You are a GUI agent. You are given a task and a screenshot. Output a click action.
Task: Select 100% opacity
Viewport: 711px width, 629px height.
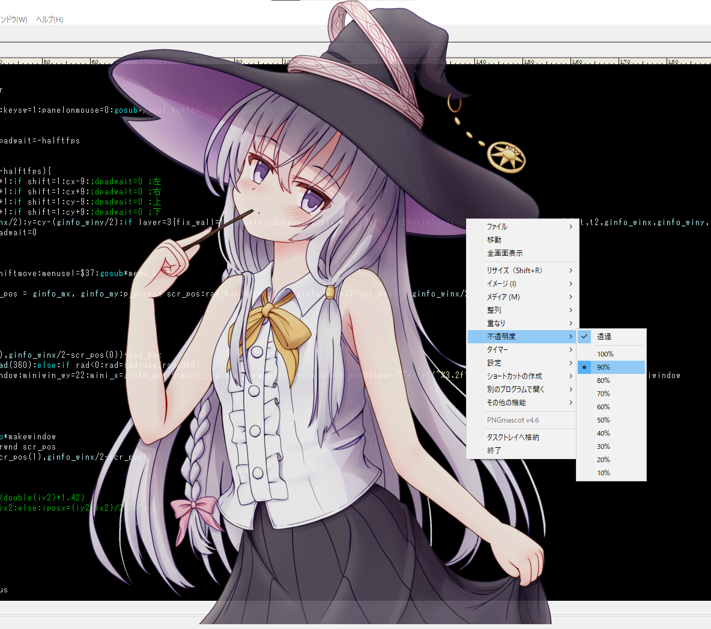(x=611, y=354)
